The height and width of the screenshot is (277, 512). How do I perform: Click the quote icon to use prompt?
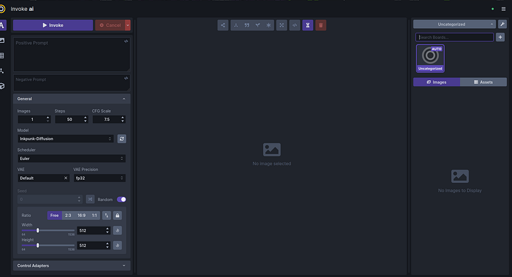pyautogui.click(x=246, y=26)
